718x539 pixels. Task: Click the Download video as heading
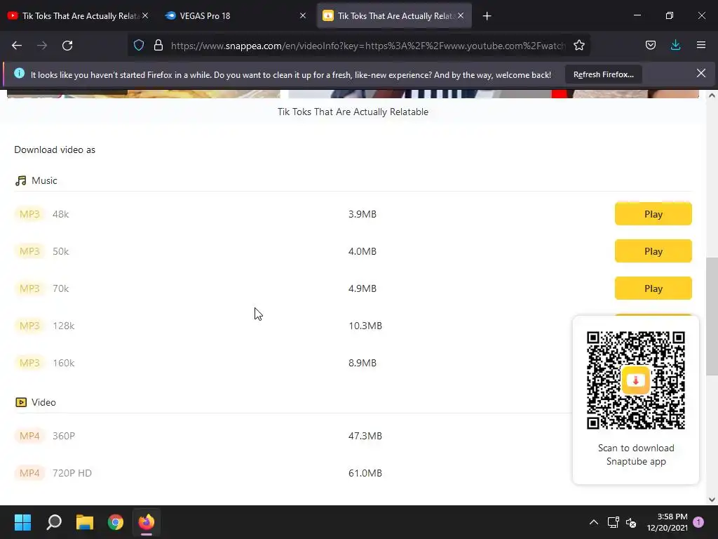click(55, 150)
